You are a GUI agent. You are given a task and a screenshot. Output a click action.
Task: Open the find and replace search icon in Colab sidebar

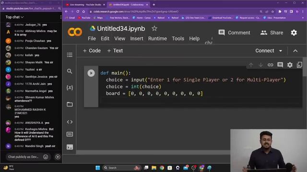(70, 71)
